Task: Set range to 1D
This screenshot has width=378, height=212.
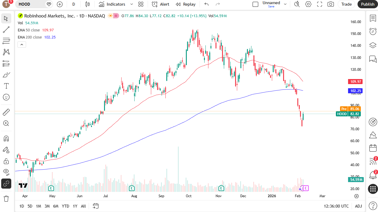Action: click(x=22, y=206)
